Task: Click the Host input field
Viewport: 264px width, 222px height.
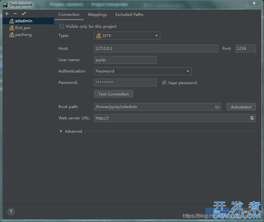Action: coord(156,49)
